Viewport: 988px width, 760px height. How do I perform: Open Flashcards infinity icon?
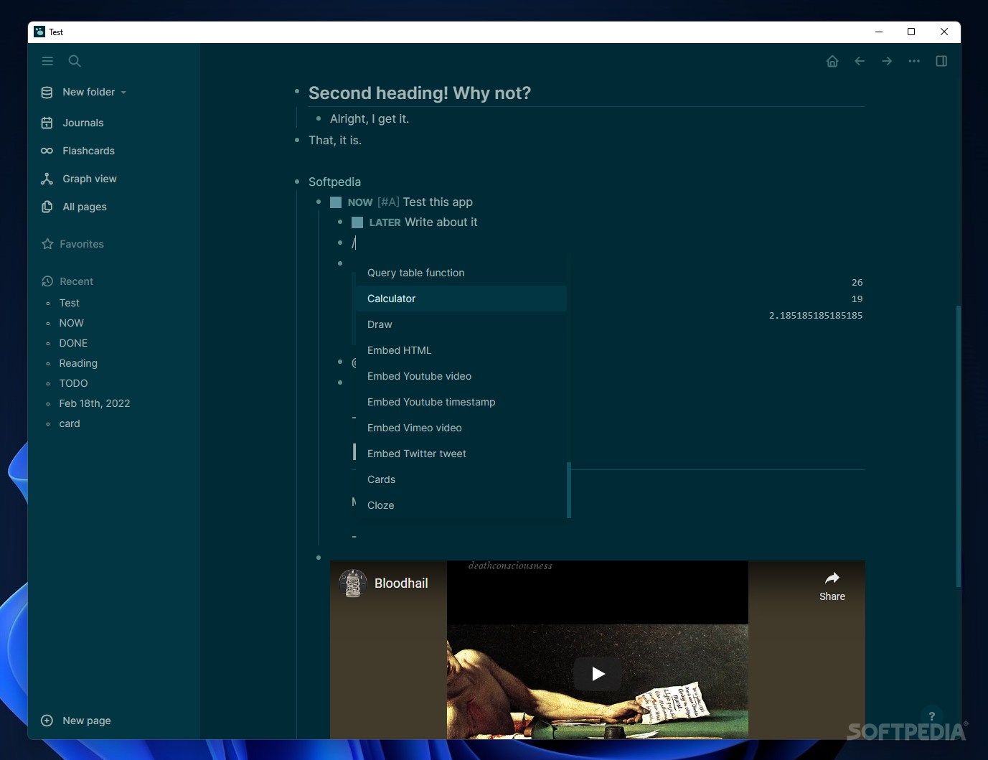tap(47, 151)
